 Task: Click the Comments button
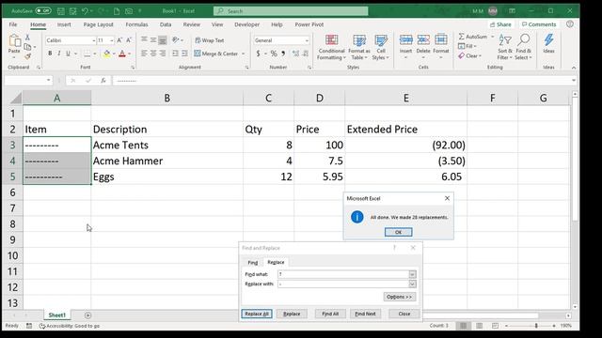pos(539,24)
